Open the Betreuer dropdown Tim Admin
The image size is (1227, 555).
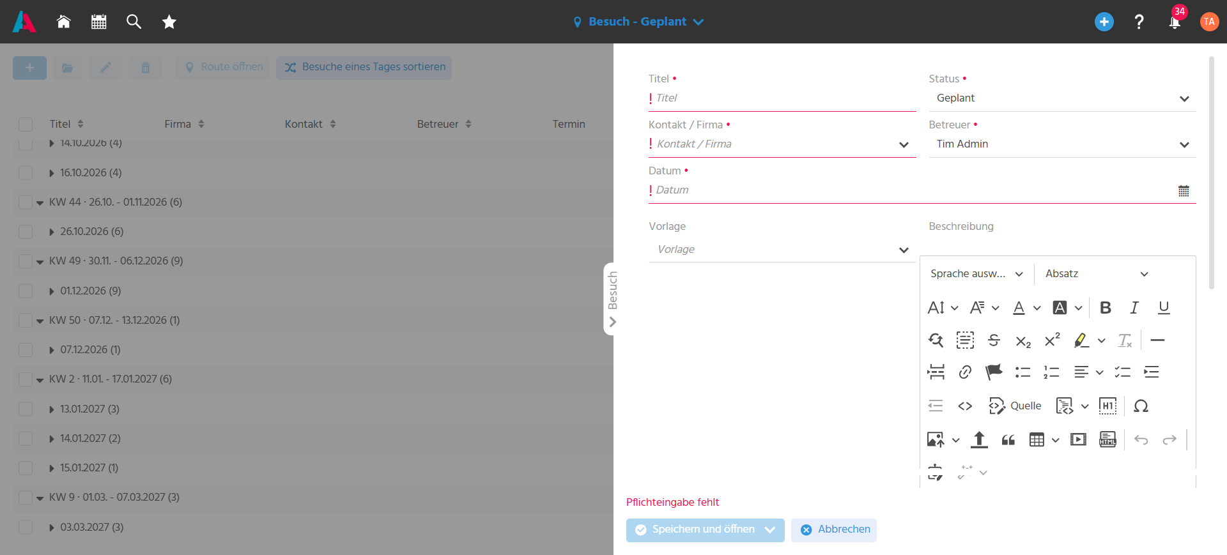(1062, 144)
